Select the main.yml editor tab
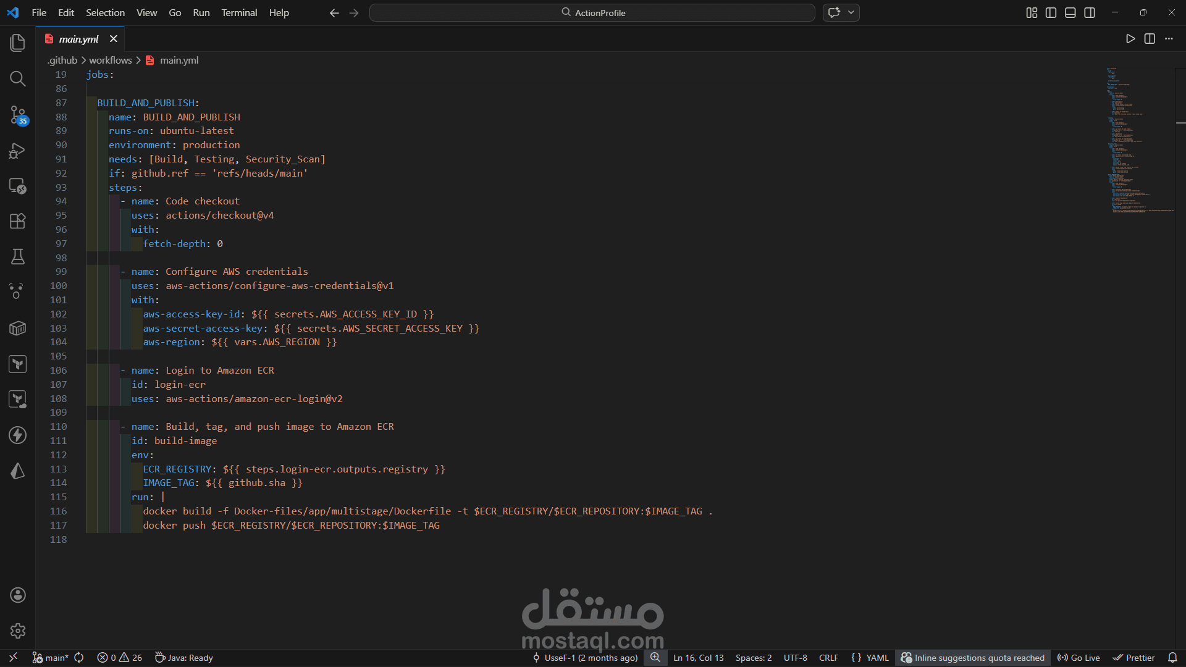 coord(78,39)
